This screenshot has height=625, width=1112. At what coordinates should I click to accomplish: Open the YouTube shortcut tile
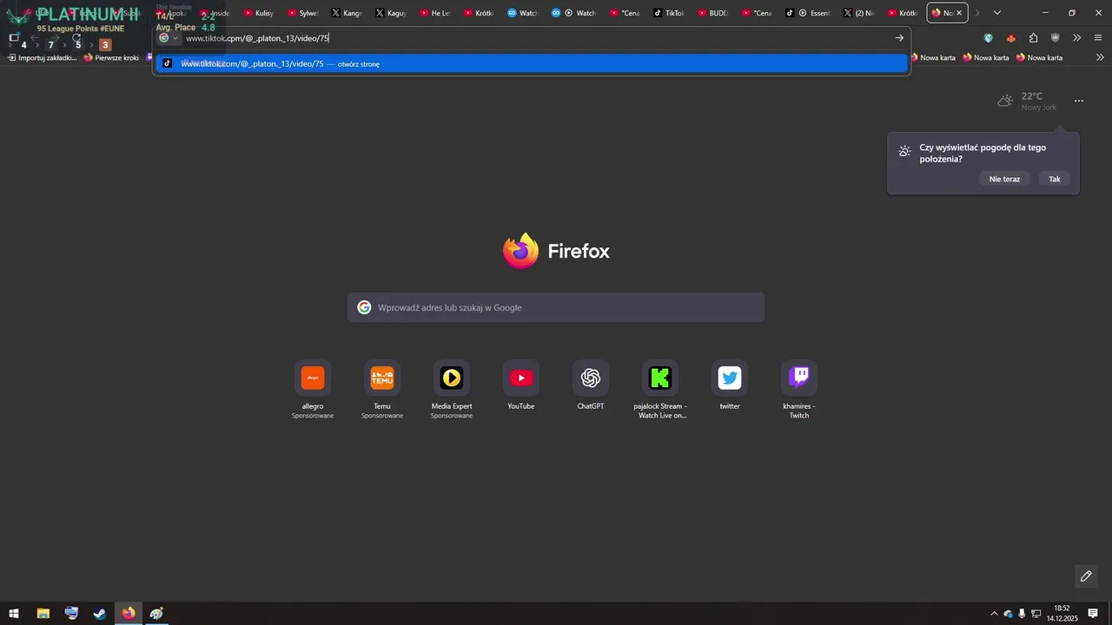point(521,378)
